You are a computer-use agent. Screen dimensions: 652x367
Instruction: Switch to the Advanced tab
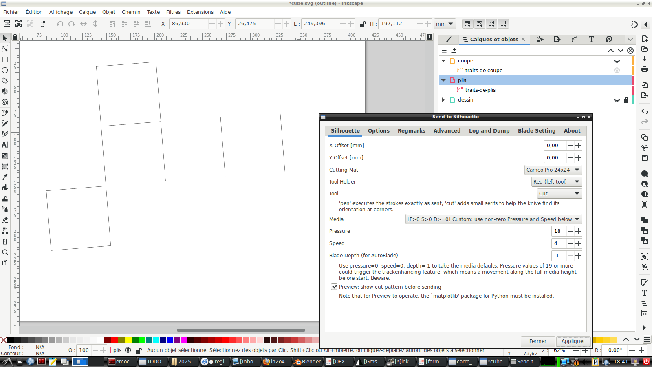point(447,131)
